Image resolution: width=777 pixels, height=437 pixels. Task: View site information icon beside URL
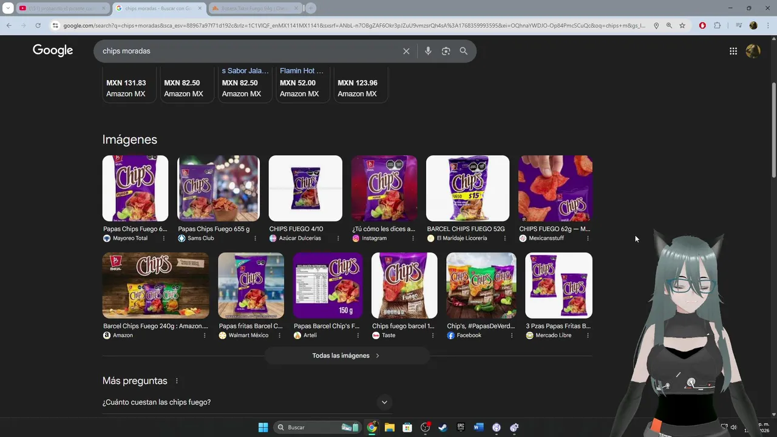(55, 25)
